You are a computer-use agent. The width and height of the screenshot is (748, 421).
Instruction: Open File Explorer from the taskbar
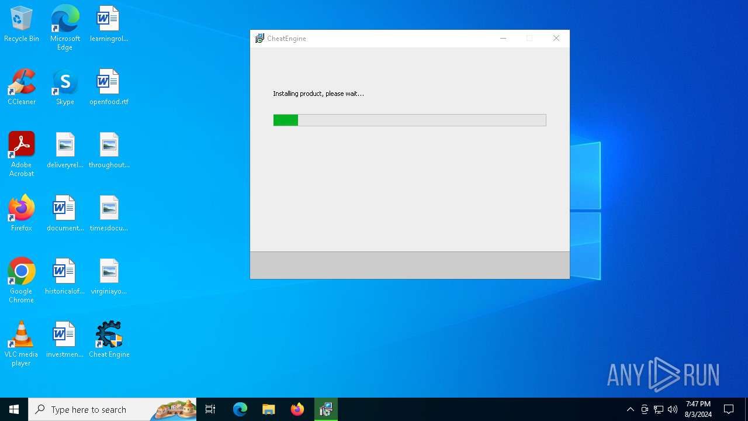[269, 409]
